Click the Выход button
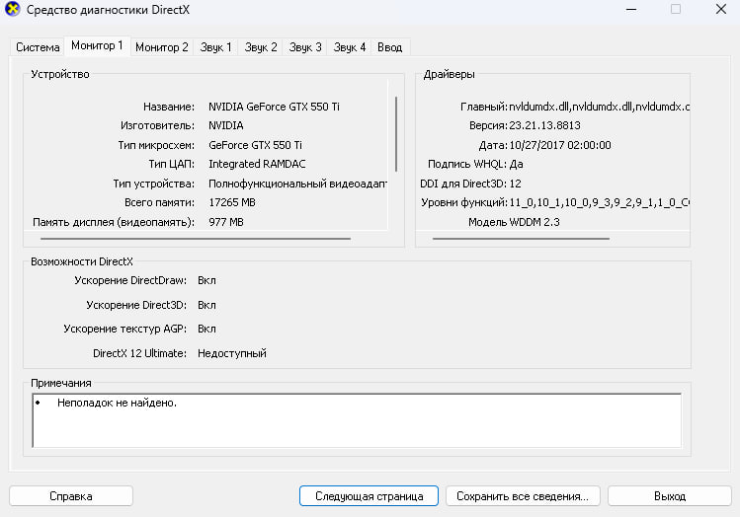Image resolution: width=740 pixels, height=517 pixels. point(670,496)
